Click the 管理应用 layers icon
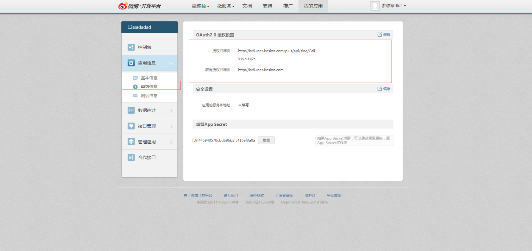 coord(131,142)
